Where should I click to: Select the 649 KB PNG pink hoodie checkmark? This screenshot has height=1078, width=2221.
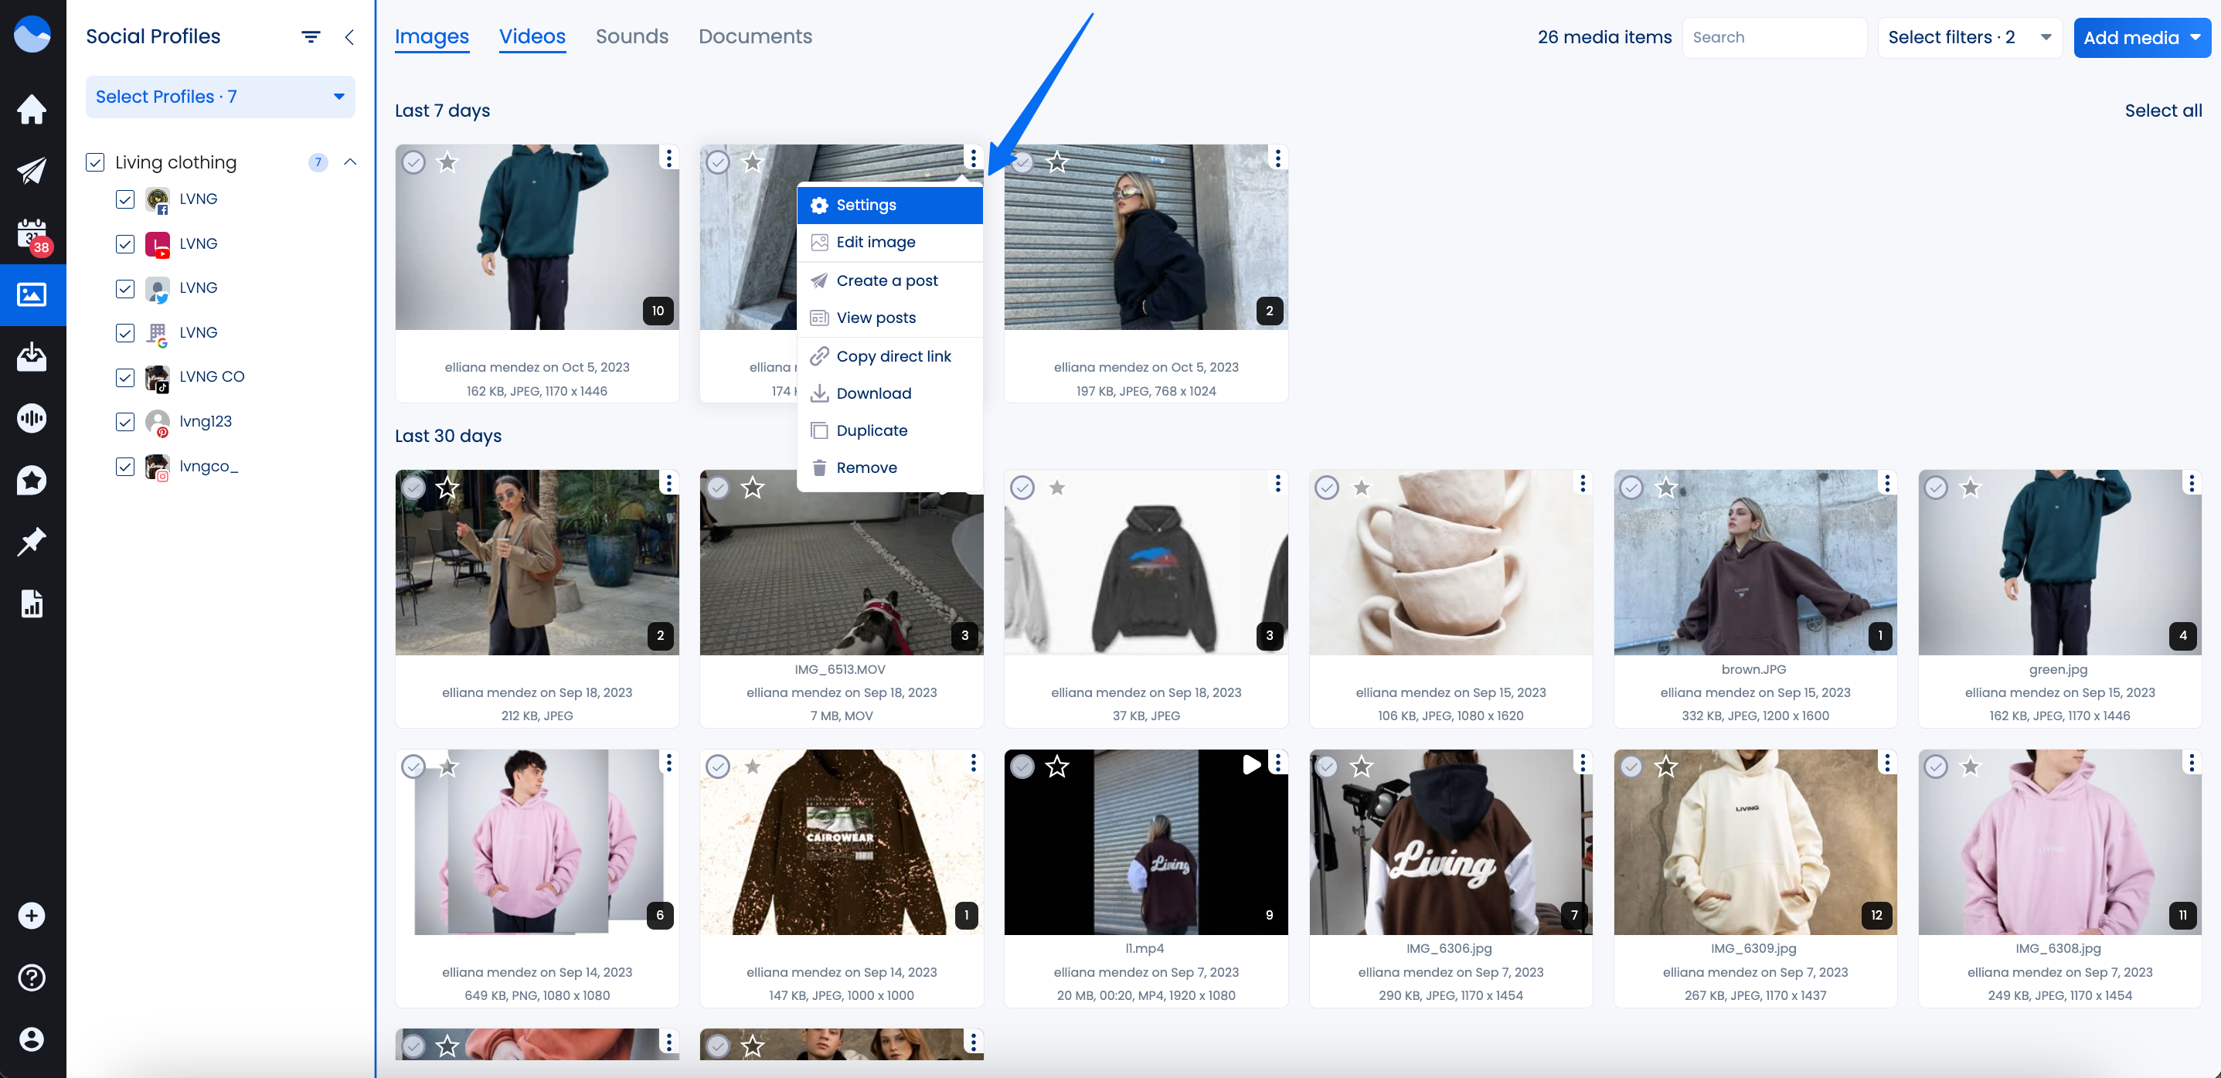coord(413,767)
